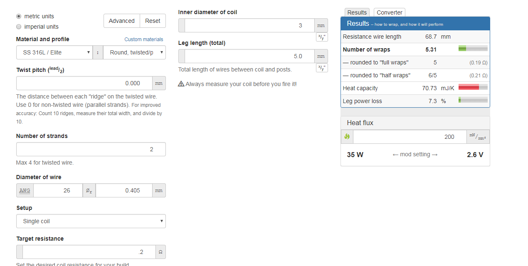Click the AWG unit label icon

25,190
